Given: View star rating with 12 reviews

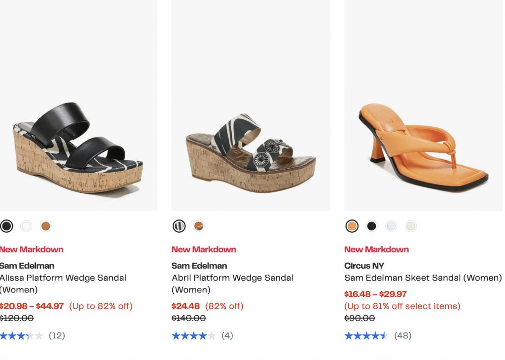Looking at the screenshot, I should pyautogui.click(x=22, y=336).
